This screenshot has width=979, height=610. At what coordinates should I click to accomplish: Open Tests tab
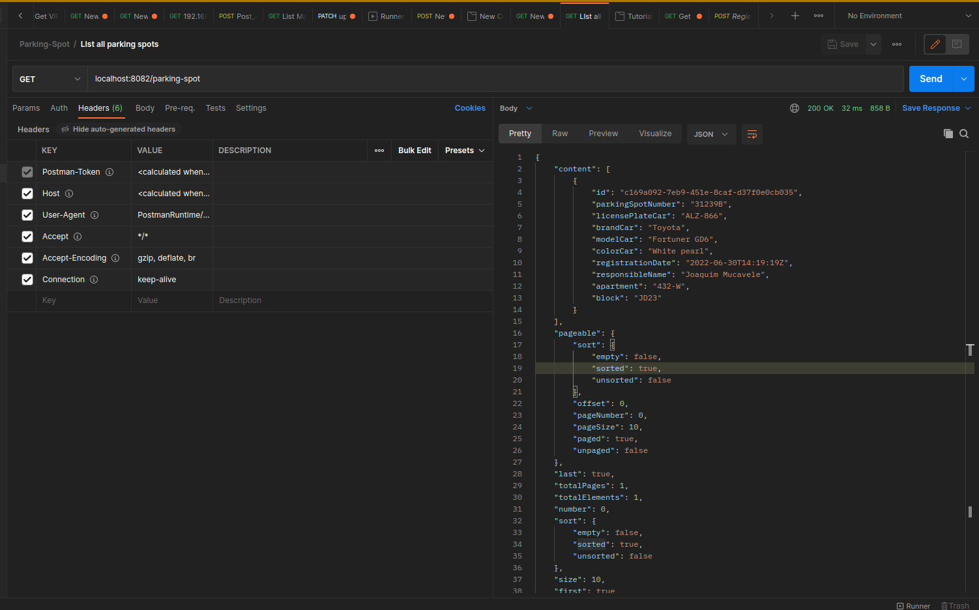coord(216,108)
